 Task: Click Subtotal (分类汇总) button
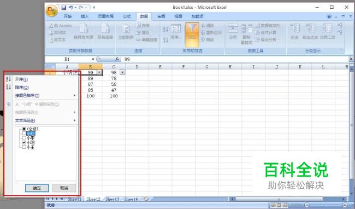tap(327, 31)
